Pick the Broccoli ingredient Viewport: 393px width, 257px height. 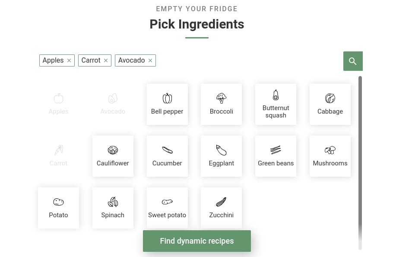[x=221, y=104]
